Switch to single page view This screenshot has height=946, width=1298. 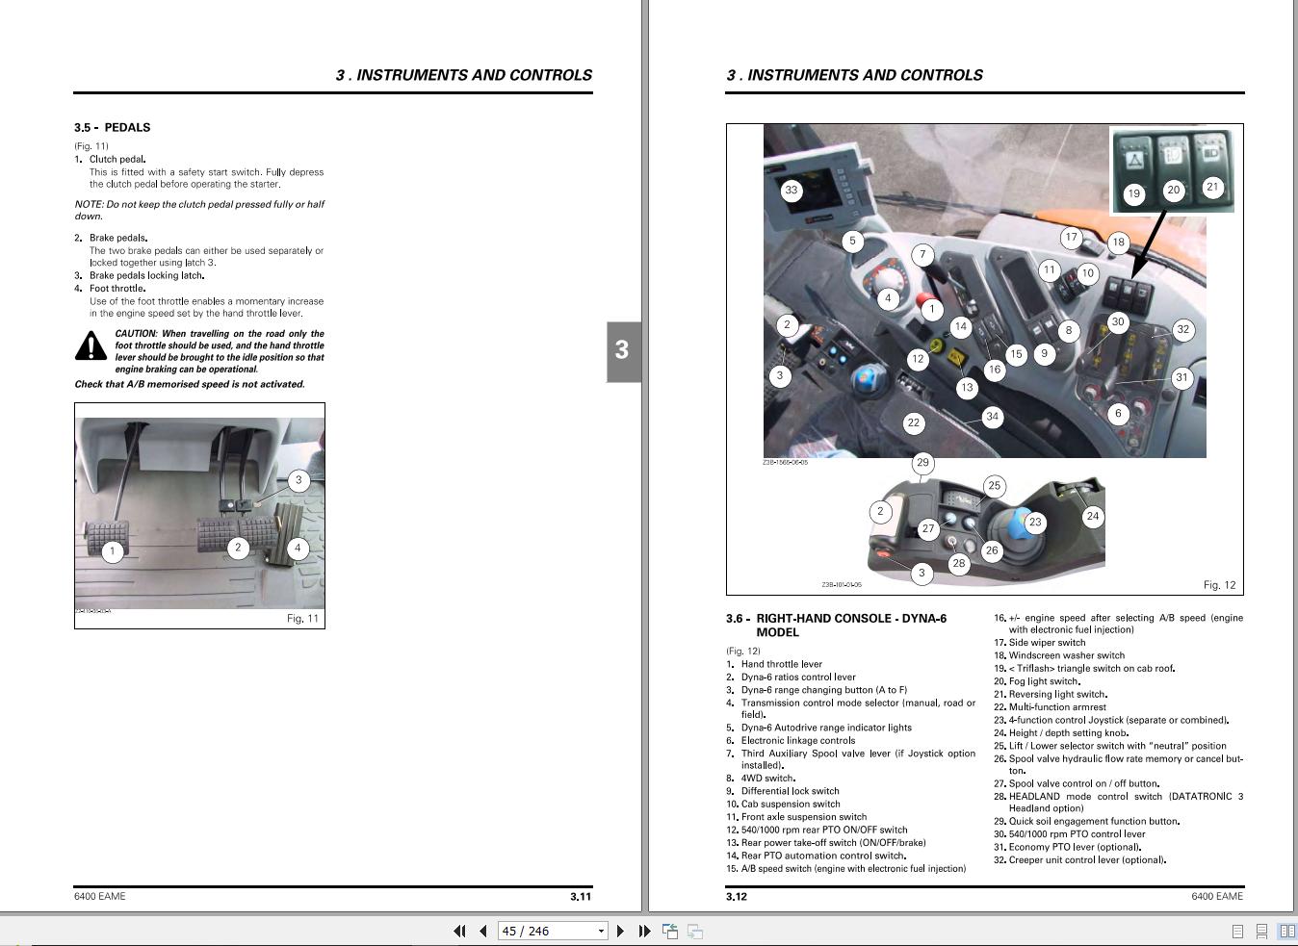pyautogui.click(x=1238, y=931)
